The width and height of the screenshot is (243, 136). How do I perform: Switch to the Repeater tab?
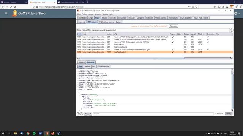point(113,18)
